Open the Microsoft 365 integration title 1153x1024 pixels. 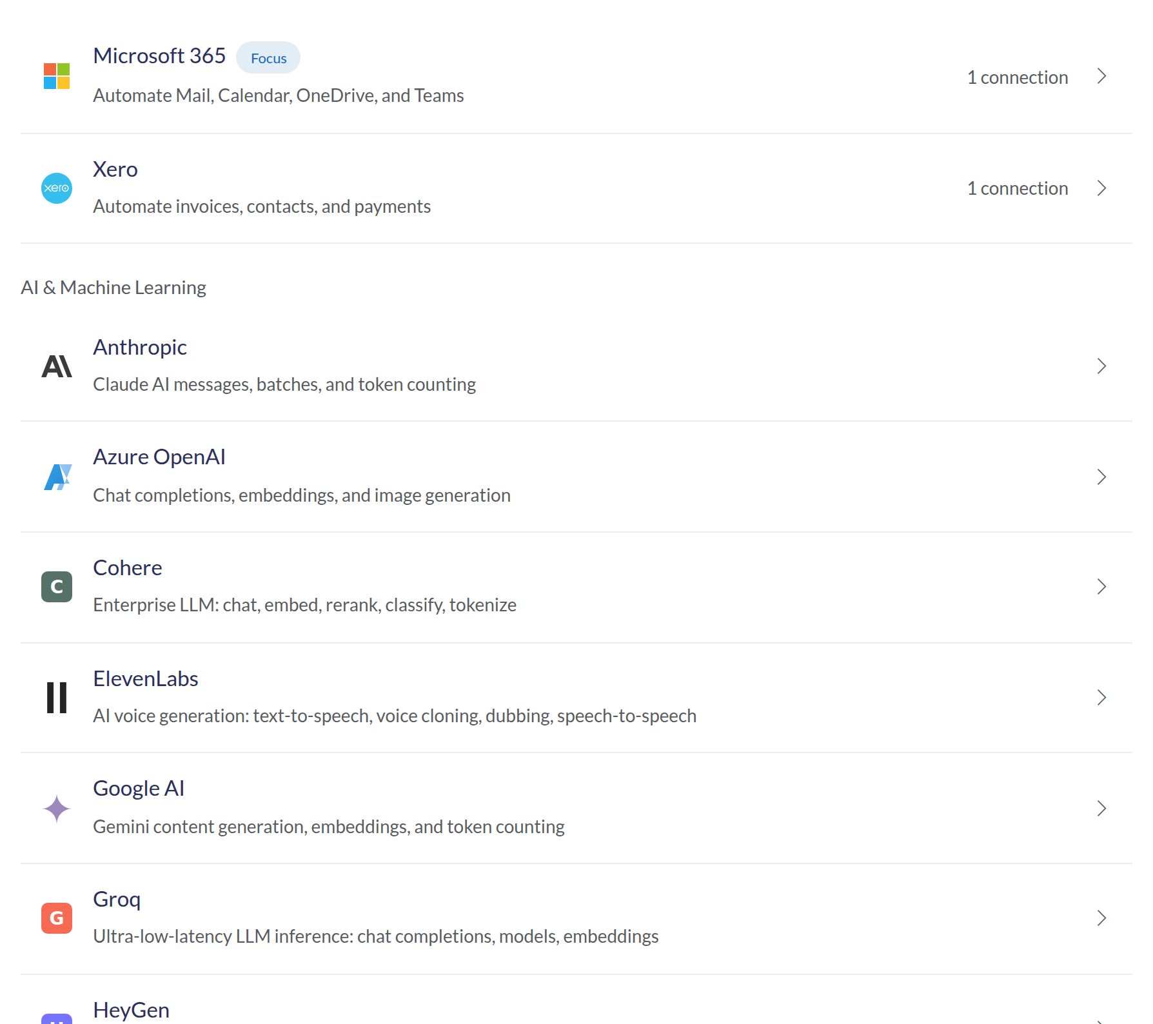[x=159, y=56]
